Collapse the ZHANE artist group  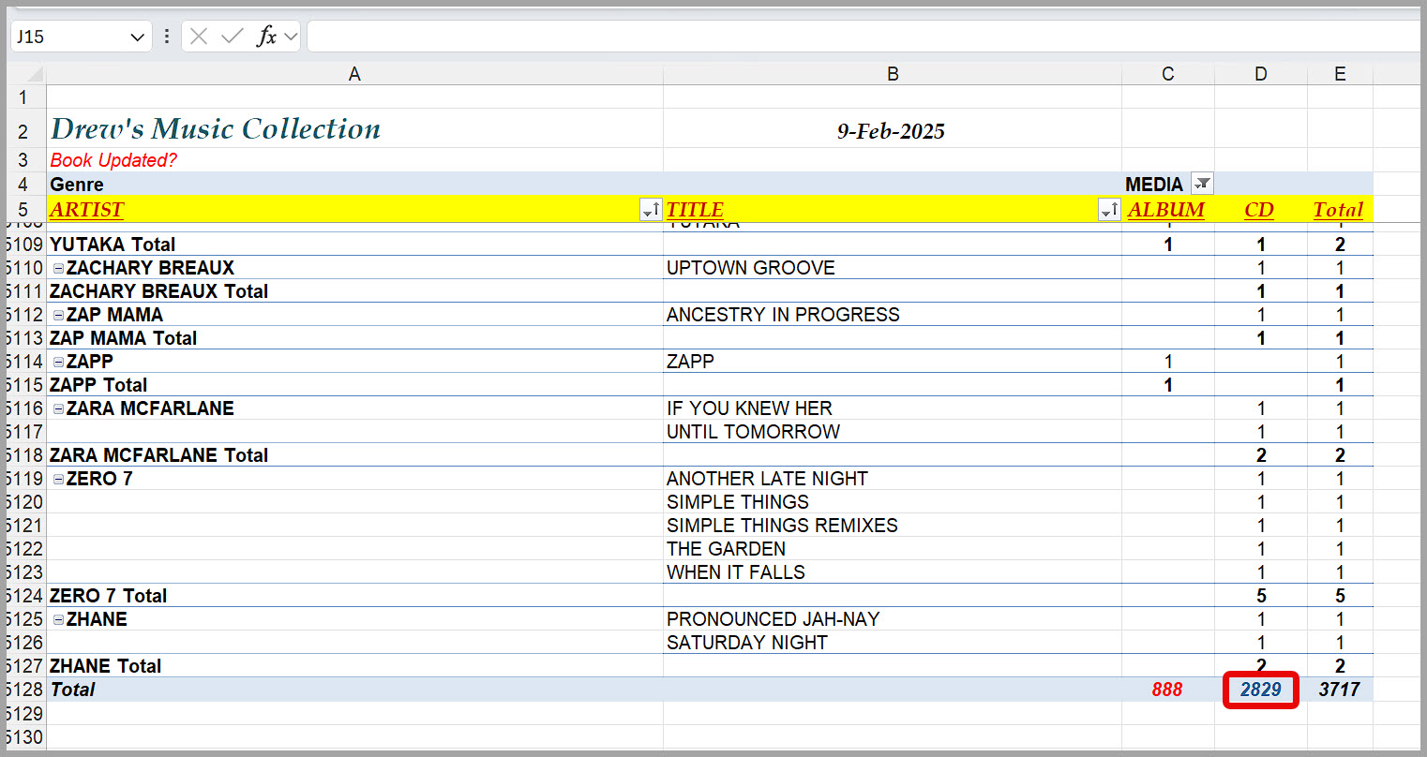tap(58, 619)
